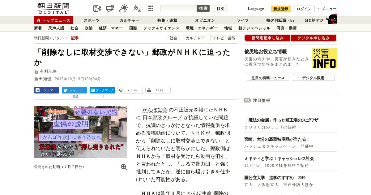Open ライフ section
The image size is (371, 195).
click(x=243, y=20)
